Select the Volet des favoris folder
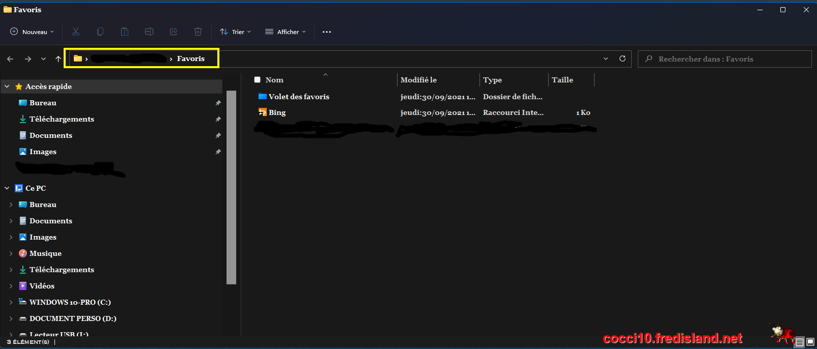This screenshot has width=817, height=349. [x=299, y=97]
